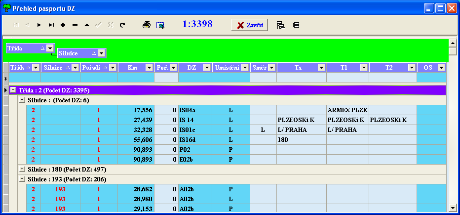
Task: Click filter row cell under DZ column
Action: point(195,78)
